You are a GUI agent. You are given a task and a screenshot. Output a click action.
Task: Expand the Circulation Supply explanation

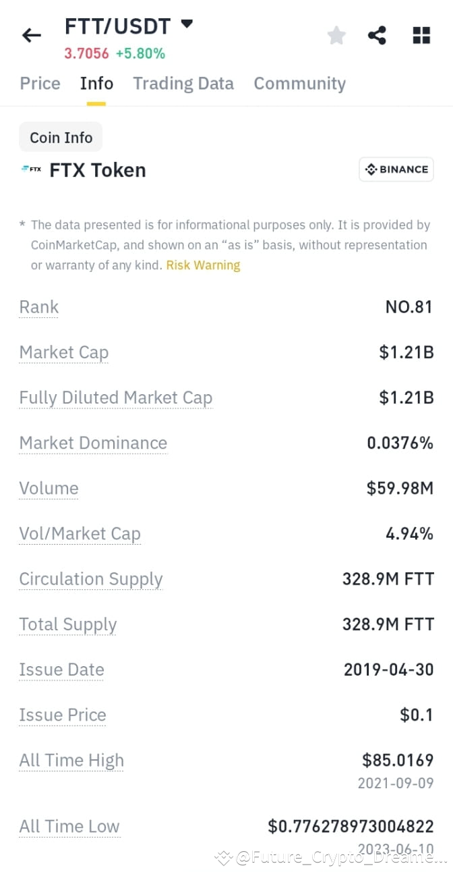click(91, 579)
